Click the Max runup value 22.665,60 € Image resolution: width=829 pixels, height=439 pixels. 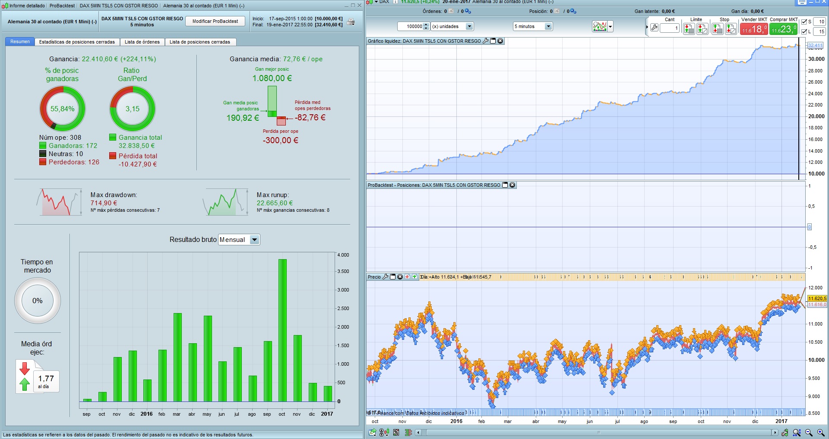[275, 203]
